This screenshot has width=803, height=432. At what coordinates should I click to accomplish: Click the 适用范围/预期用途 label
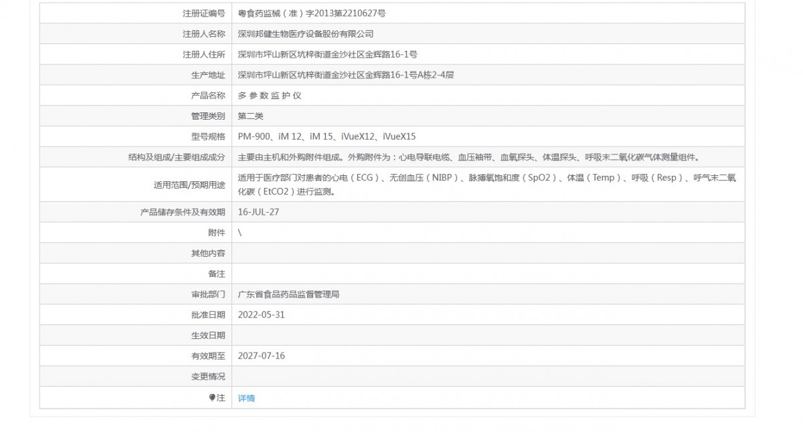189,185
